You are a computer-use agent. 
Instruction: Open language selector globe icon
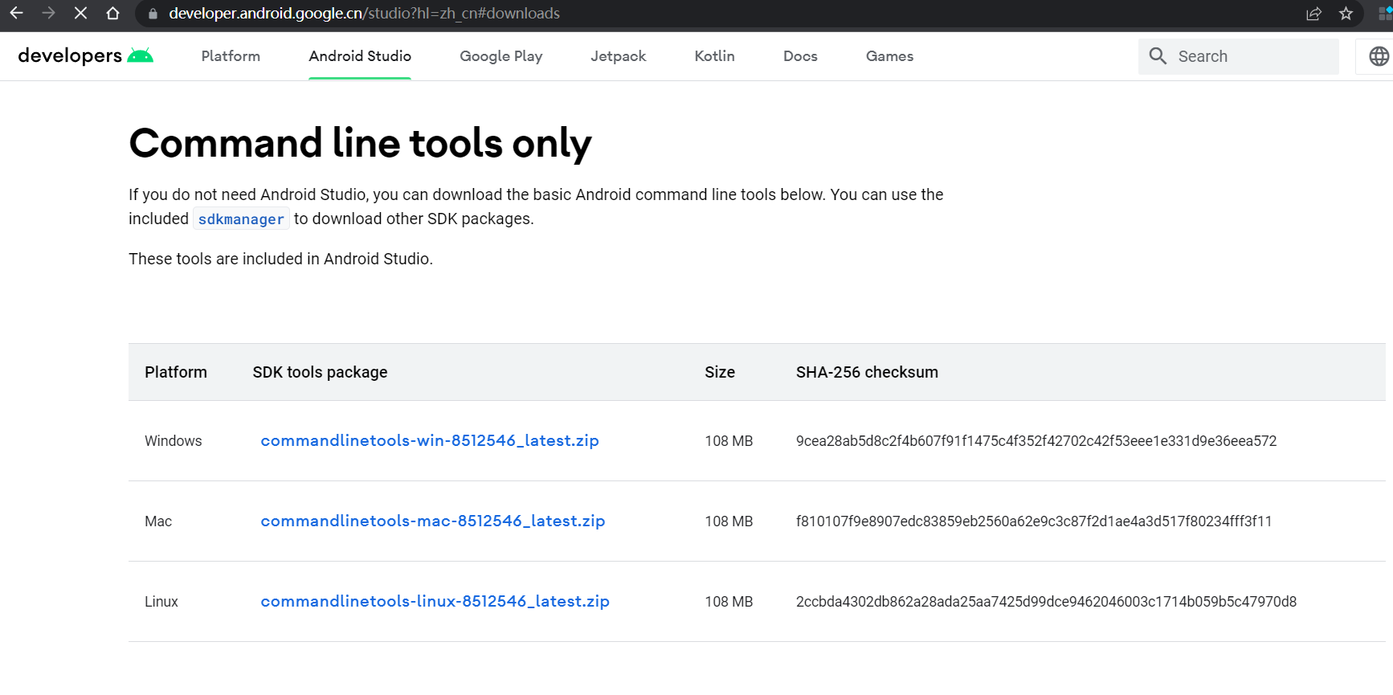(x=1379, y=56)
